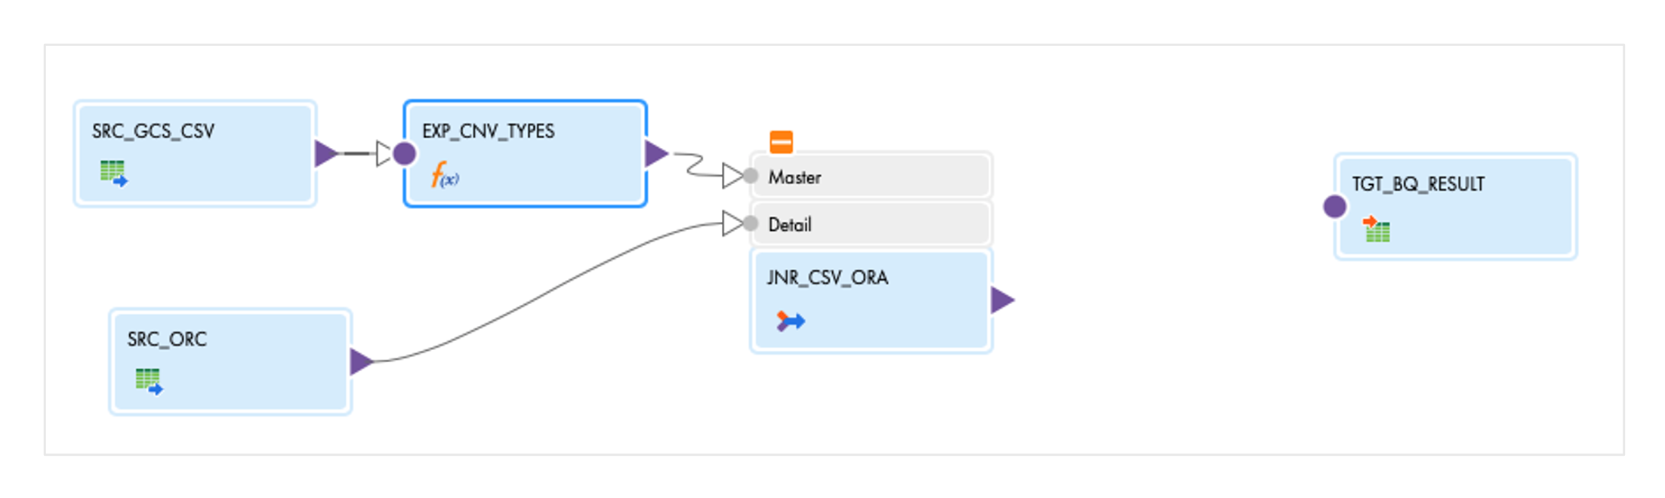Image resolution: width=1665 pixels, height=498 pixels.
Task: Collapse the joiner with the orange minus icon
Action: (x=781, y=141)
